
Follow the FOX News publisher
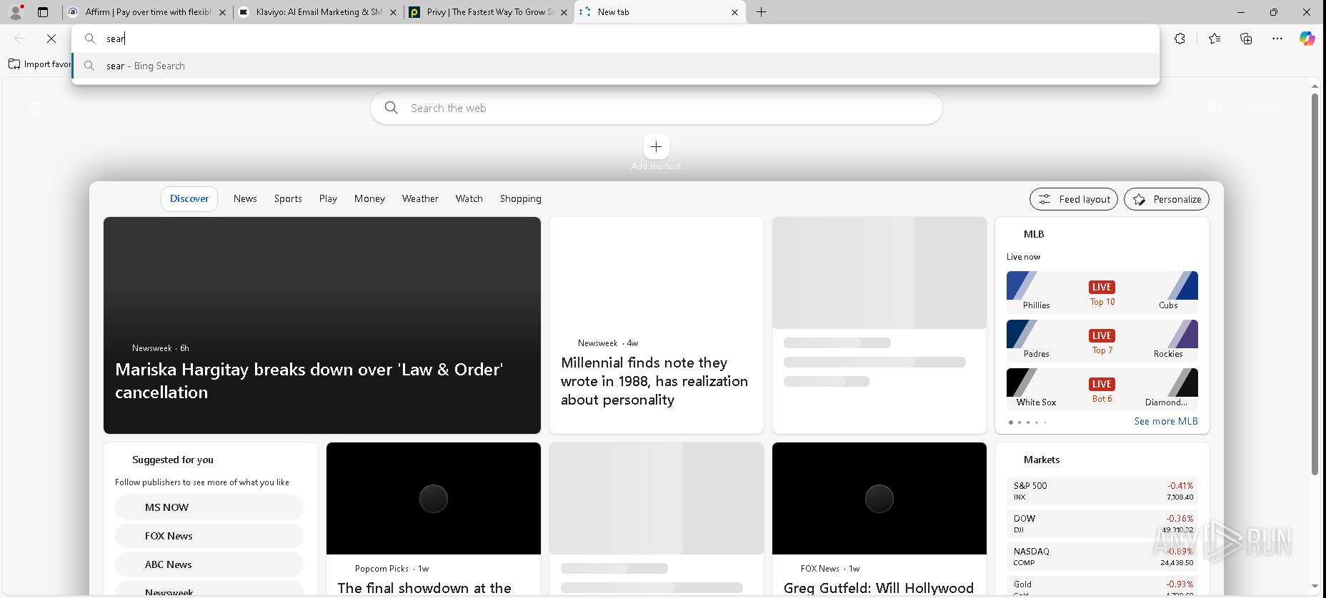209,536
